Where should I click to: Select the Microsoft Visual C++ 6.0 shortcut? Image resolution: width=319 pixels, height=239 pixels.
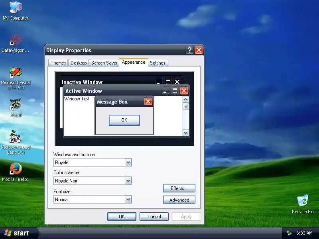point(16,79)
